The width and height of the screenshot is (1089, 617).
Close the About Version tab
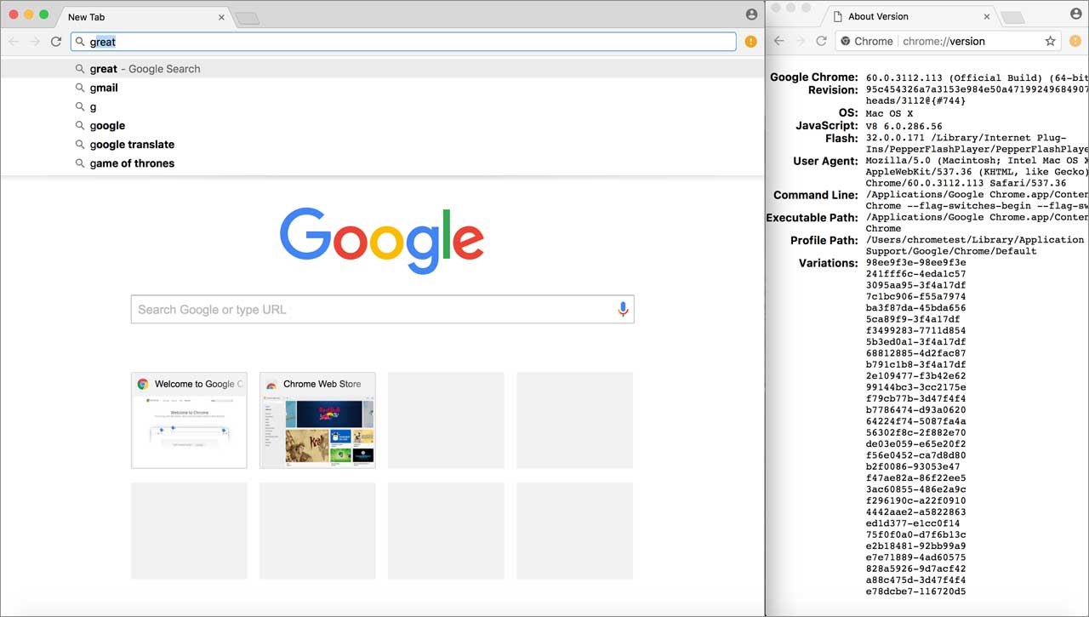pos(987,16)
